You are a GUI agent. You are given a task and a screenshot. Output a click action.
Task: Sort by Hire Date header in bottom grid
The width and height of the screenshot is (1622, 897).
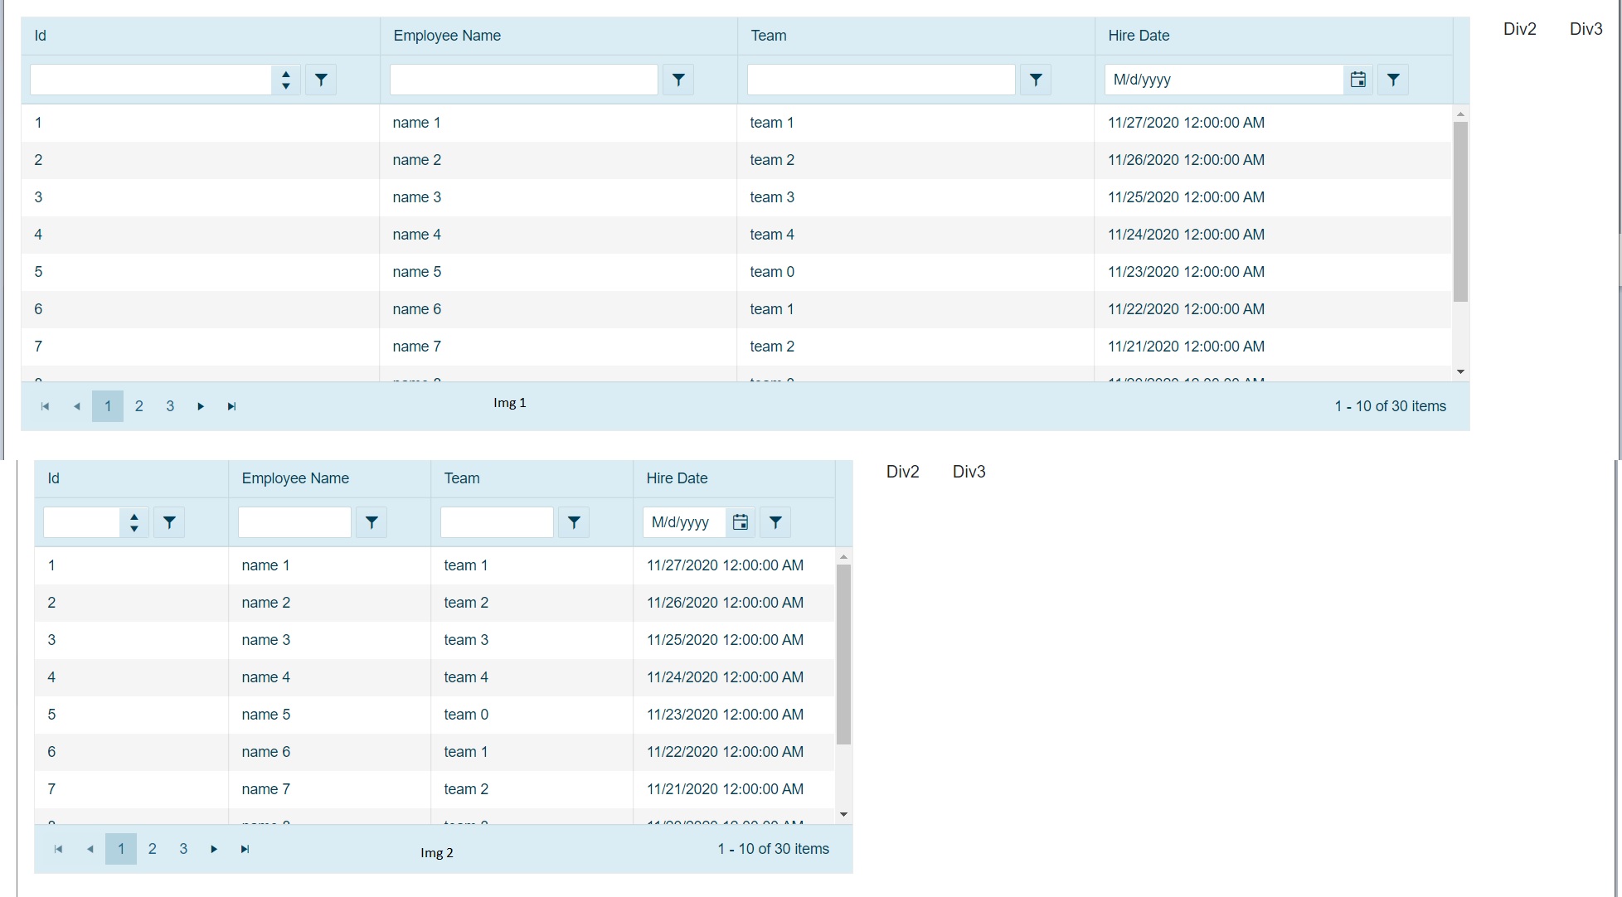coord(677,478)
